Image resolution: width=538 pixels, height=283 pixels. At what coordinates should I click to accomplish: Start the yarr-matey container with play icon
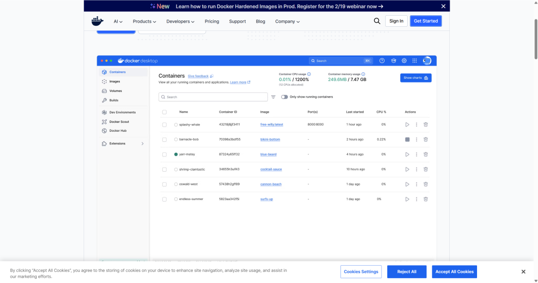[407, 154]
